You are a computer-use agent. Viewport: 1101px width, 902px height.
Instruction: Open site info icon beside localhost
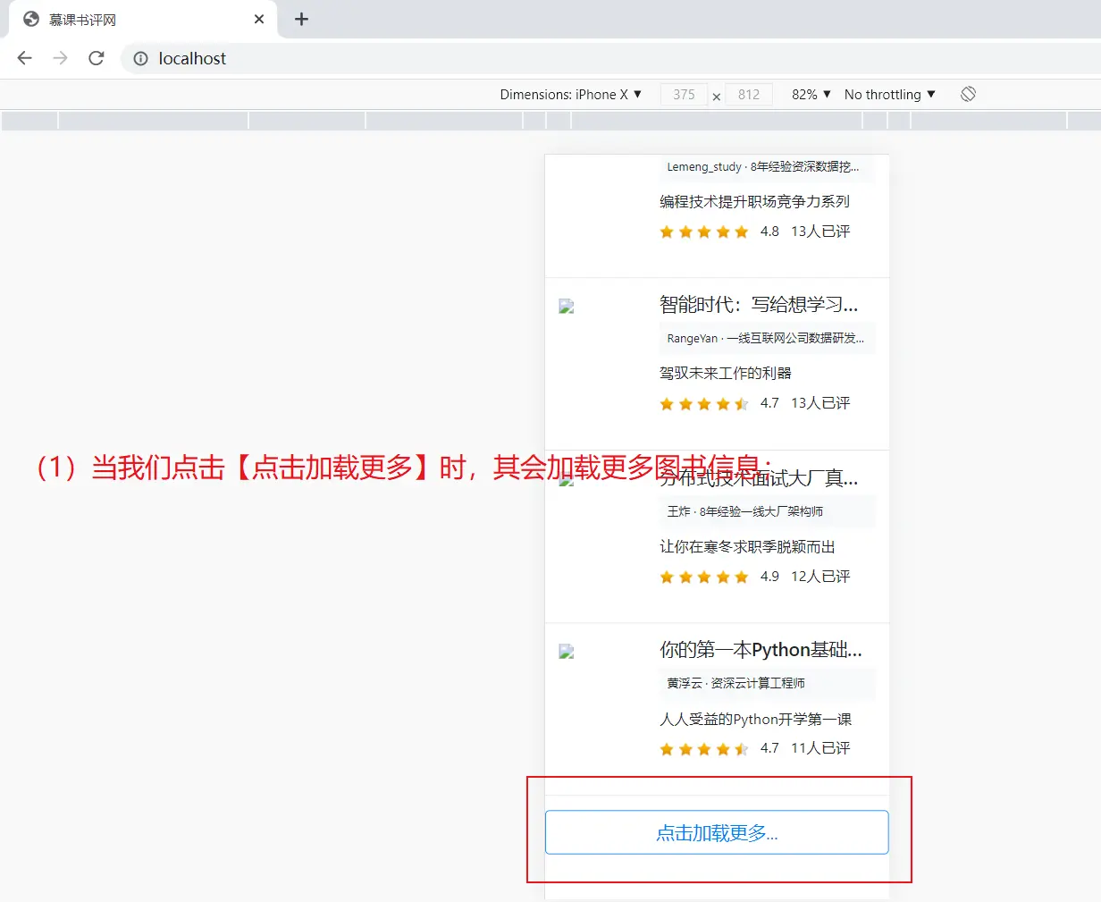pyautogui.click(x=140, y=58)
